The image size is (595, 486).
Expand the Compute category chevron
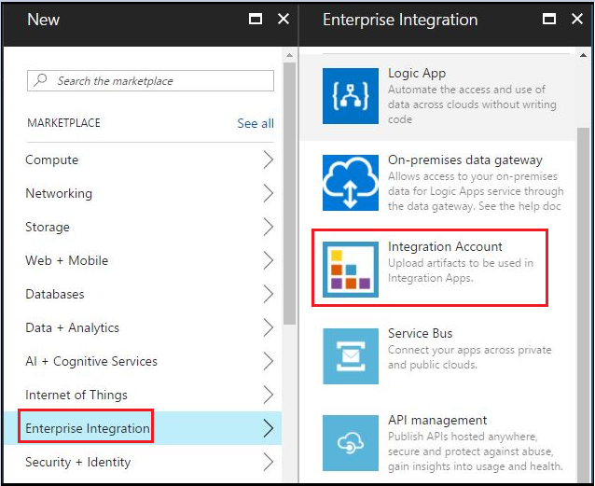click(x=269, y=160)
